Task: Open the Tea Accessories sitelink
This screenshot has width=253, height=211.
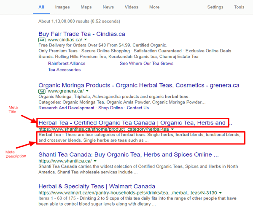Action: (x=65, y=70)
